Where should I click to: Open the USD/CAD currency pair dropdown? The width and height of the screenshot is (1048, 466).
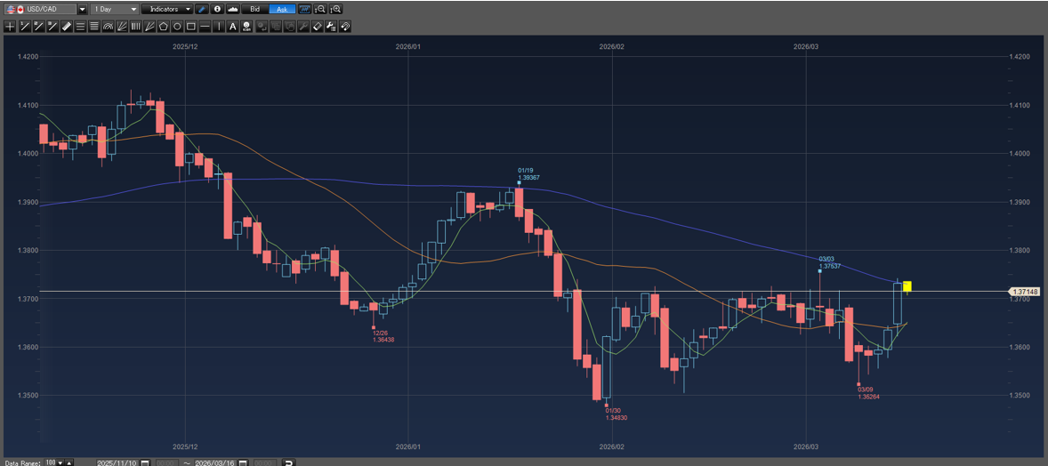[x=82, y=9]
